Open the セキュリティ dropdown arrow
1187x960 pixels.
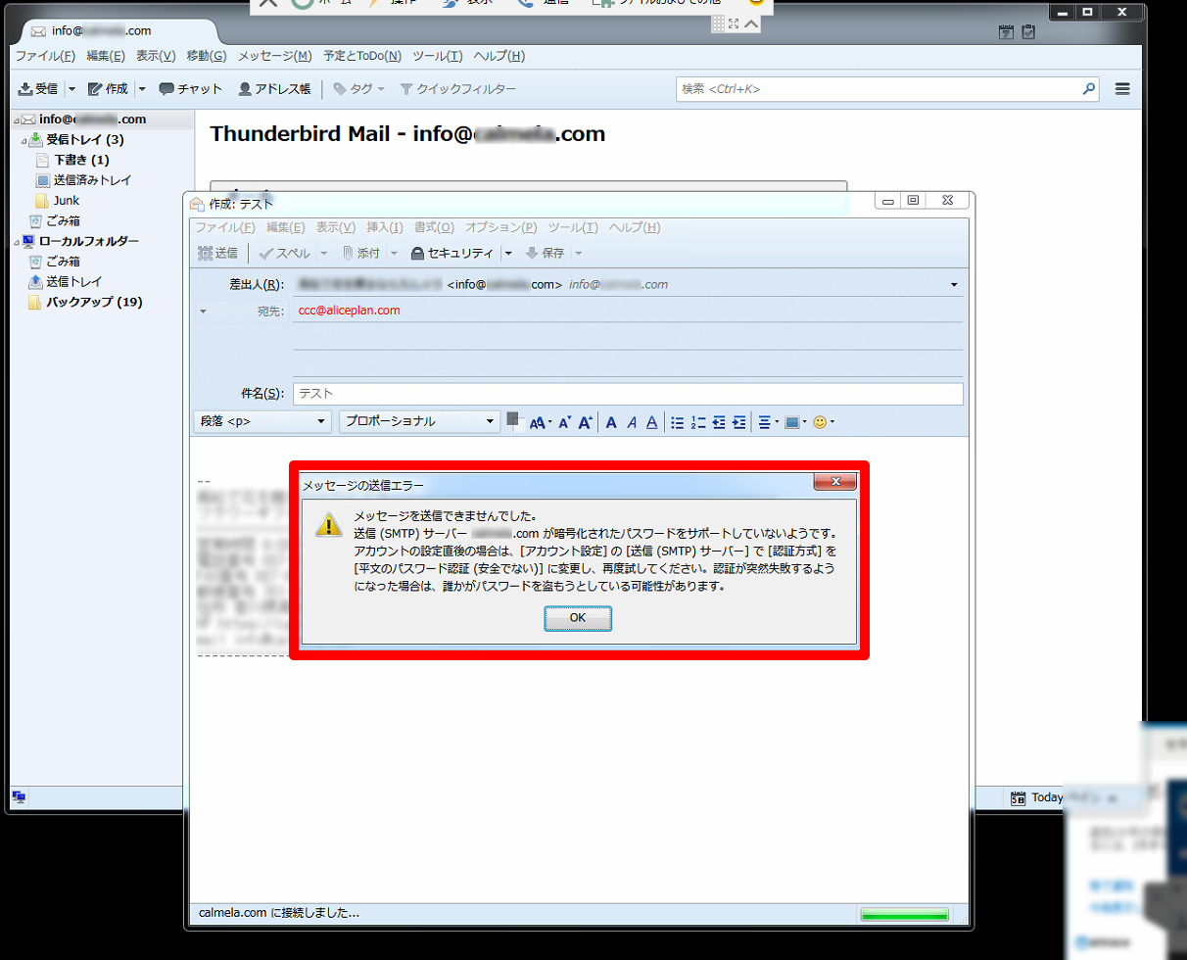coord(508,253)
